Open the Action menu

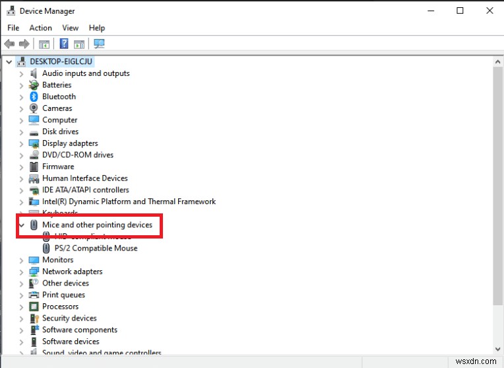(40, 28)
